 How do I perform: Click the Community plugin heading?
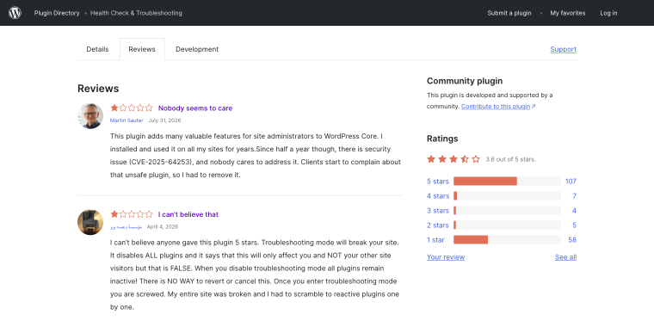tap(465, 81)
